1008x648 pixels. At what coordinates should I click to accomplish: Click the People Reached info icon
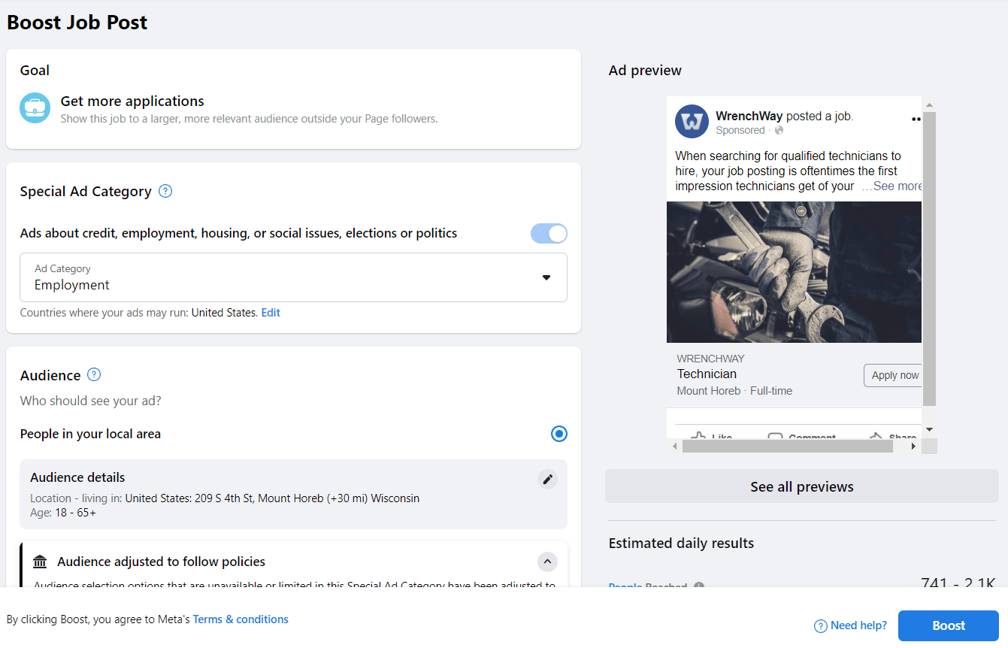698,587
